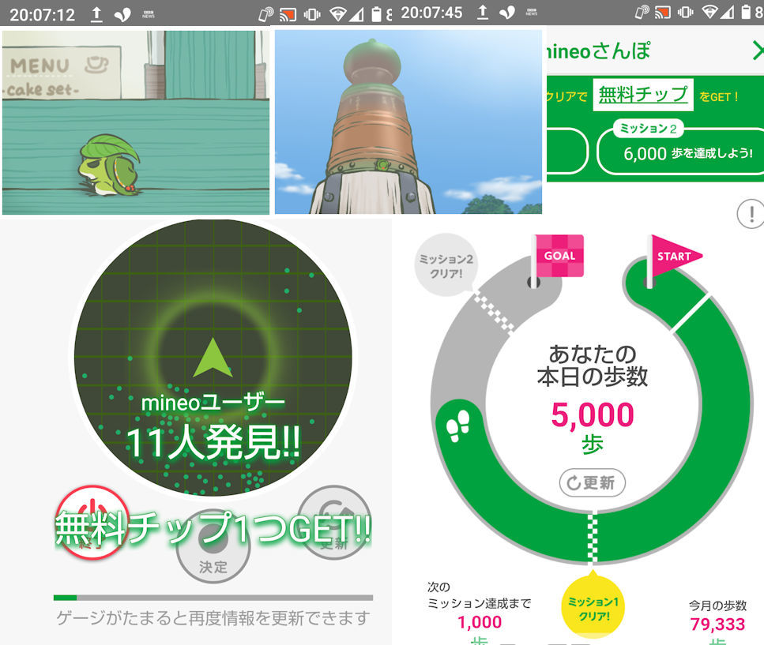
Task: Tap the 5,000 step count value
Action: click(593, 414)
